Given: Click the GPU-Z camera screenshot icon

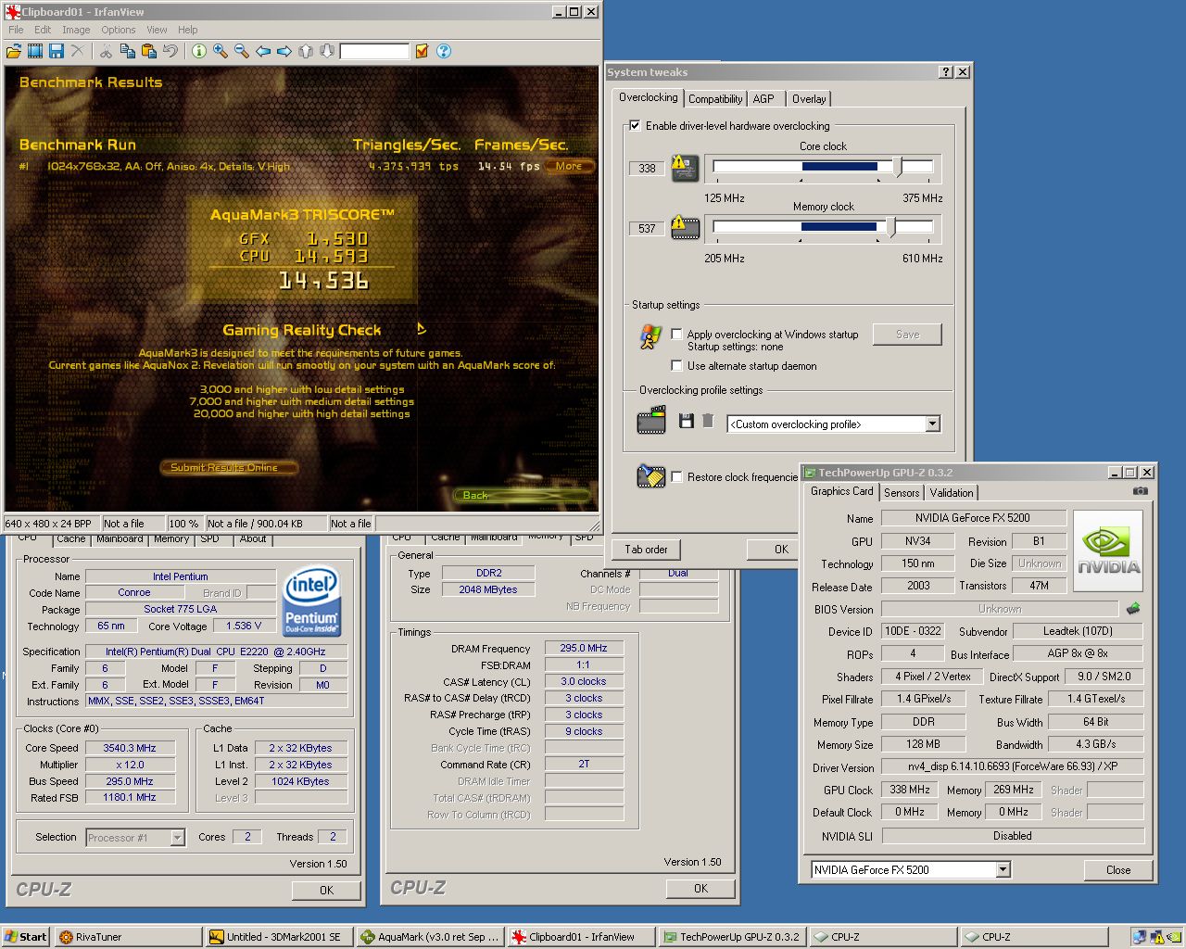Looking at the screenshot, I should [x=1141, y=491].
